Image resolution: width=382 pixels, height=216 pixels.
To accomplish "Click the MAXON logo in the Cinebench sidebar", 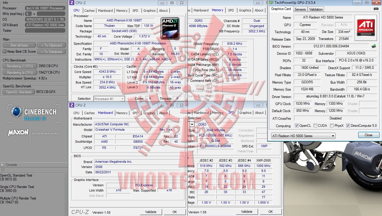I will [18, 133].
